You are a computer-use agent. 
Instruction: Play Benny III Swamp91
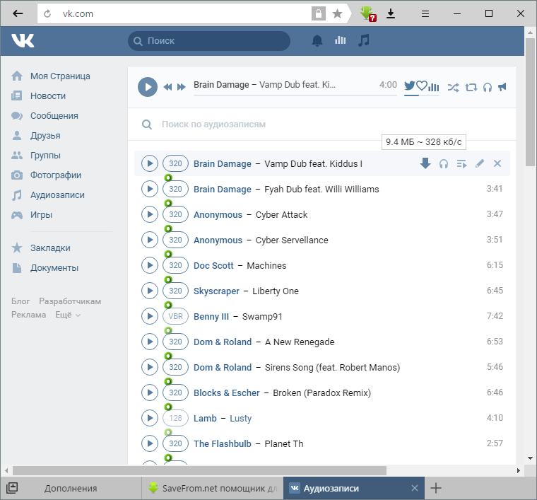point(150,316)
